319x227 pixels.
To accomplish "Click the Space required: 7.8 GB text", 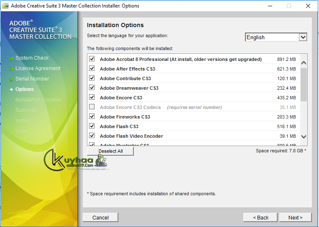I will (x=281, y=151).
